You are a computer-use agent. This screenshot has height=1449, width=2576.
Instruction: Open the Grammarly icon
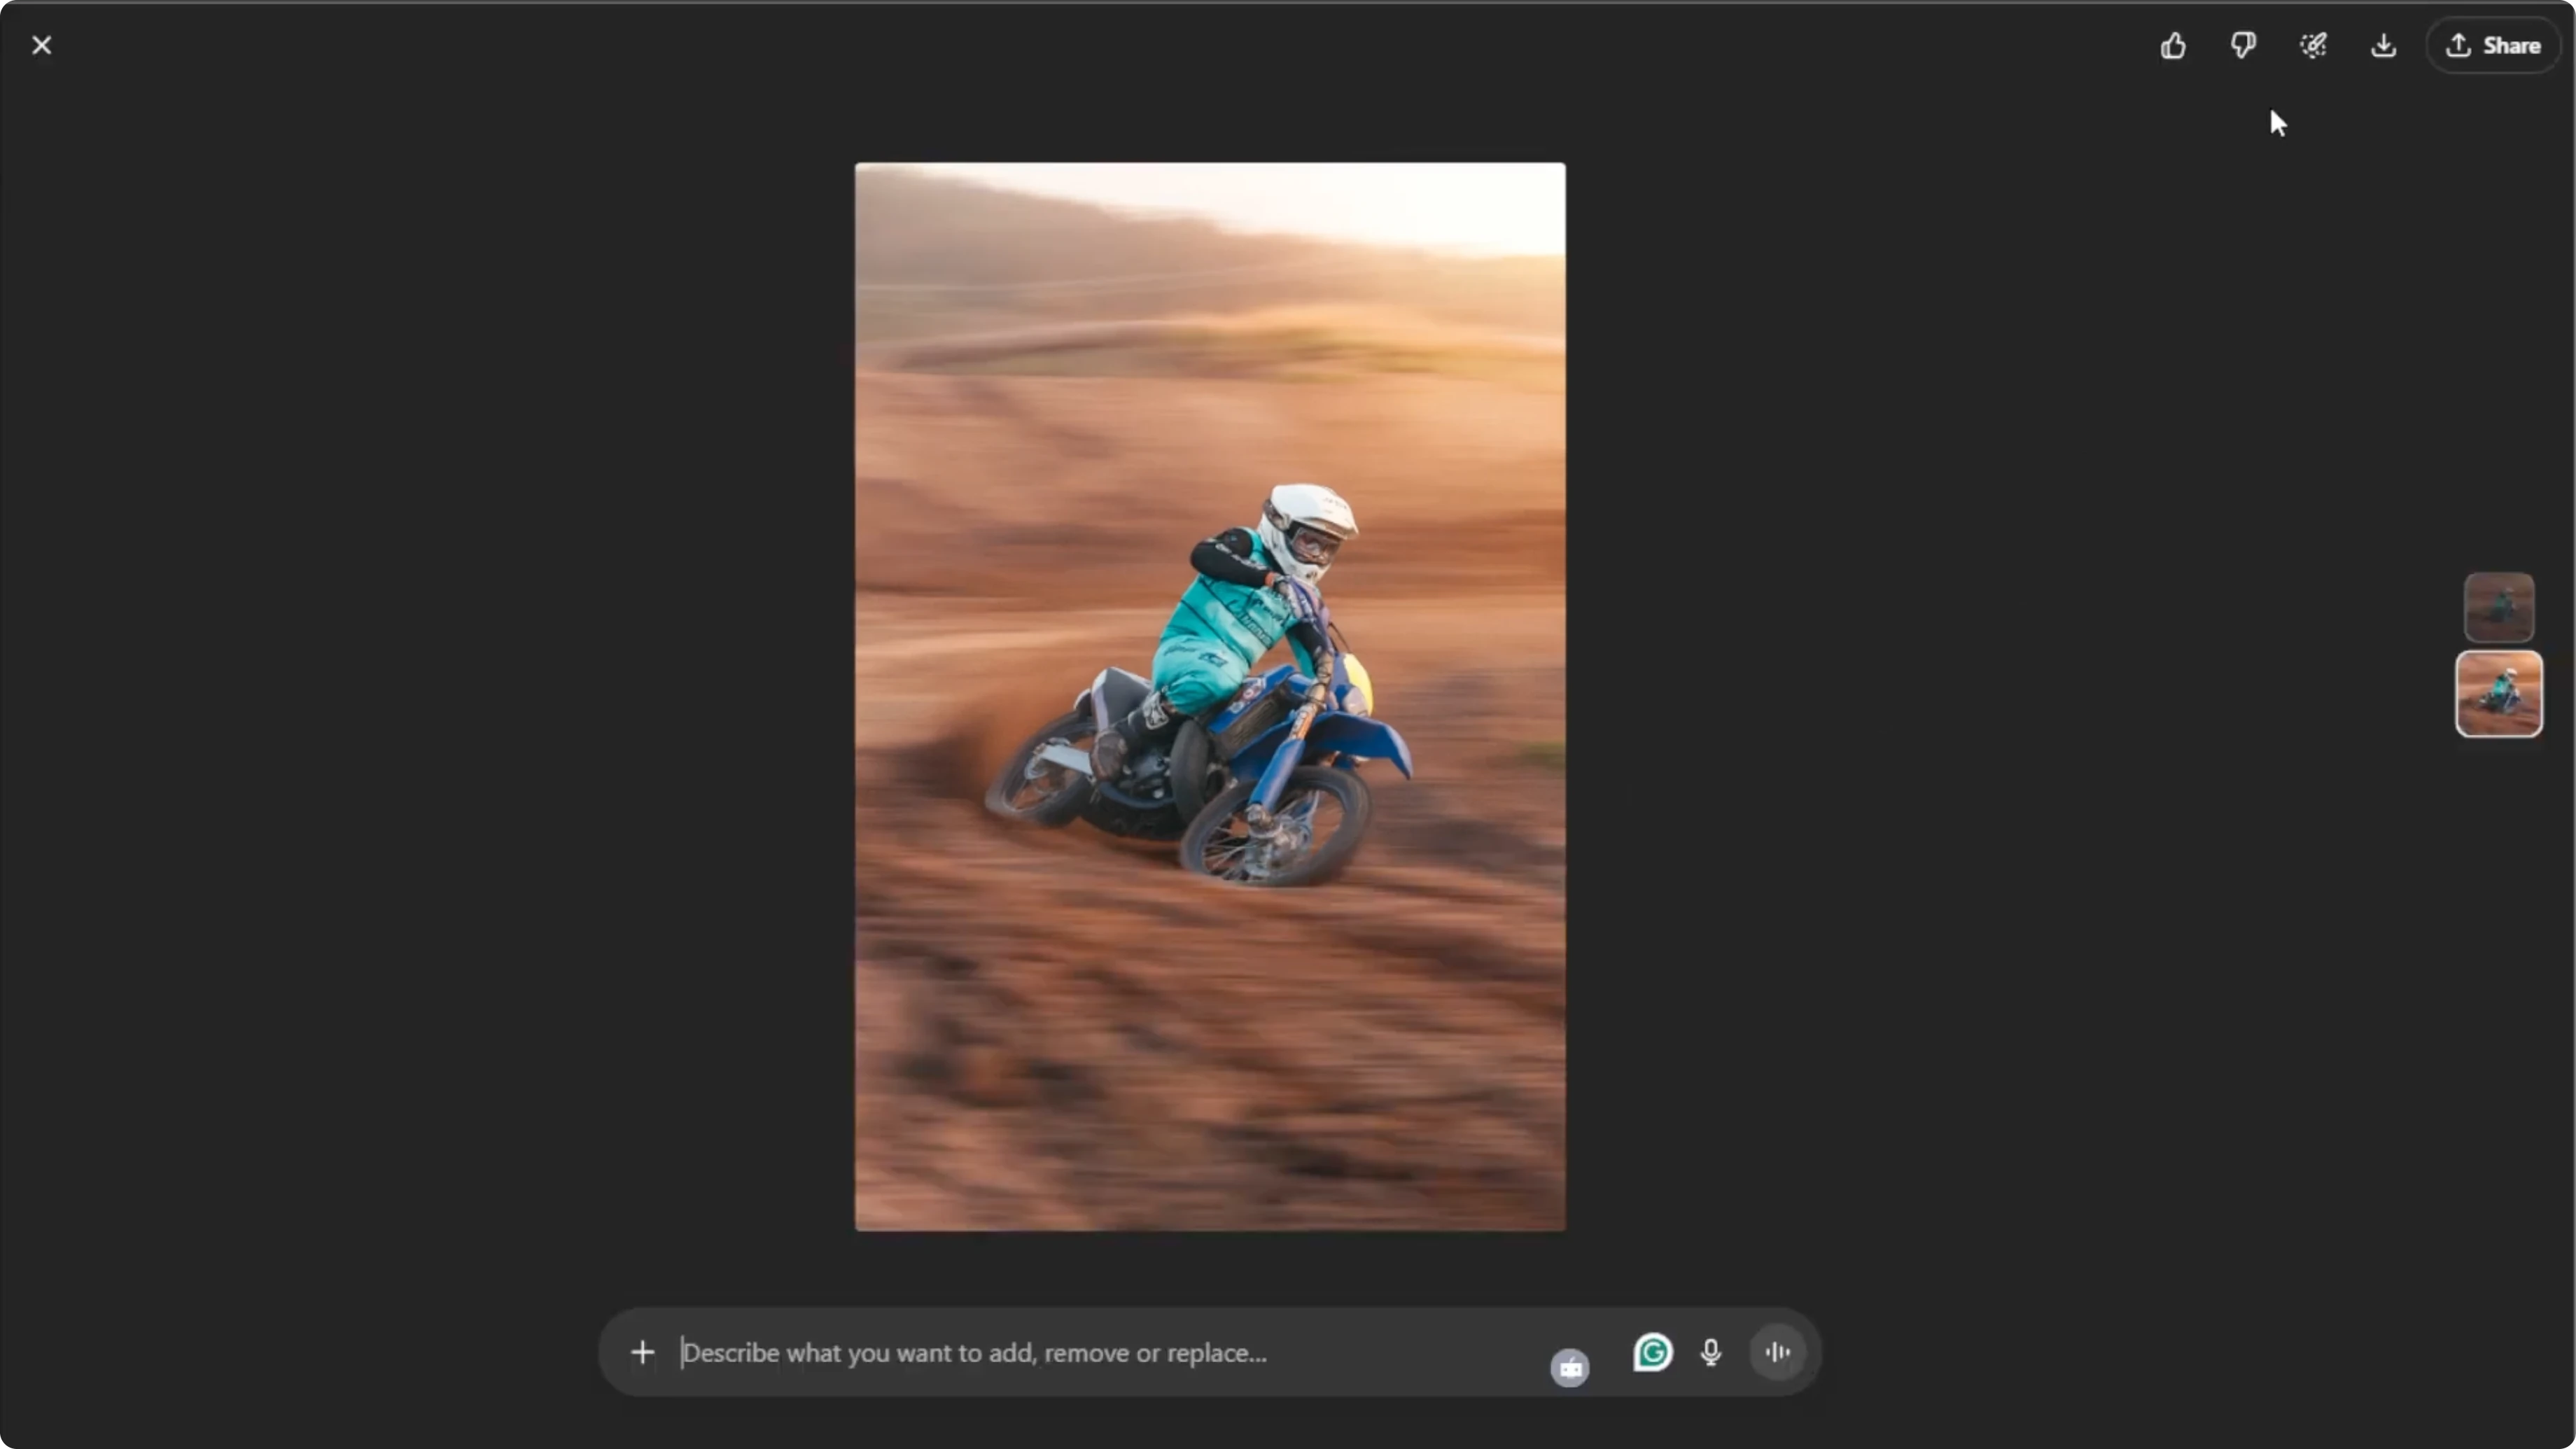click(1652, 1352)
